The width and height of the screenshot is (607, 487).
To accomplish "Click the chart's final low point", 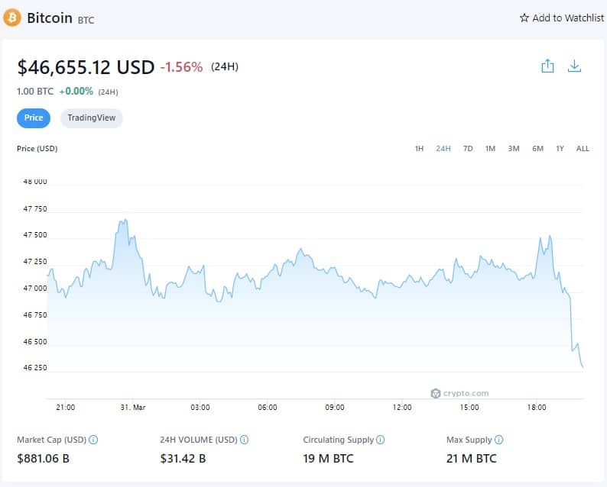I will pyautogui.click(x=583, y=366).
